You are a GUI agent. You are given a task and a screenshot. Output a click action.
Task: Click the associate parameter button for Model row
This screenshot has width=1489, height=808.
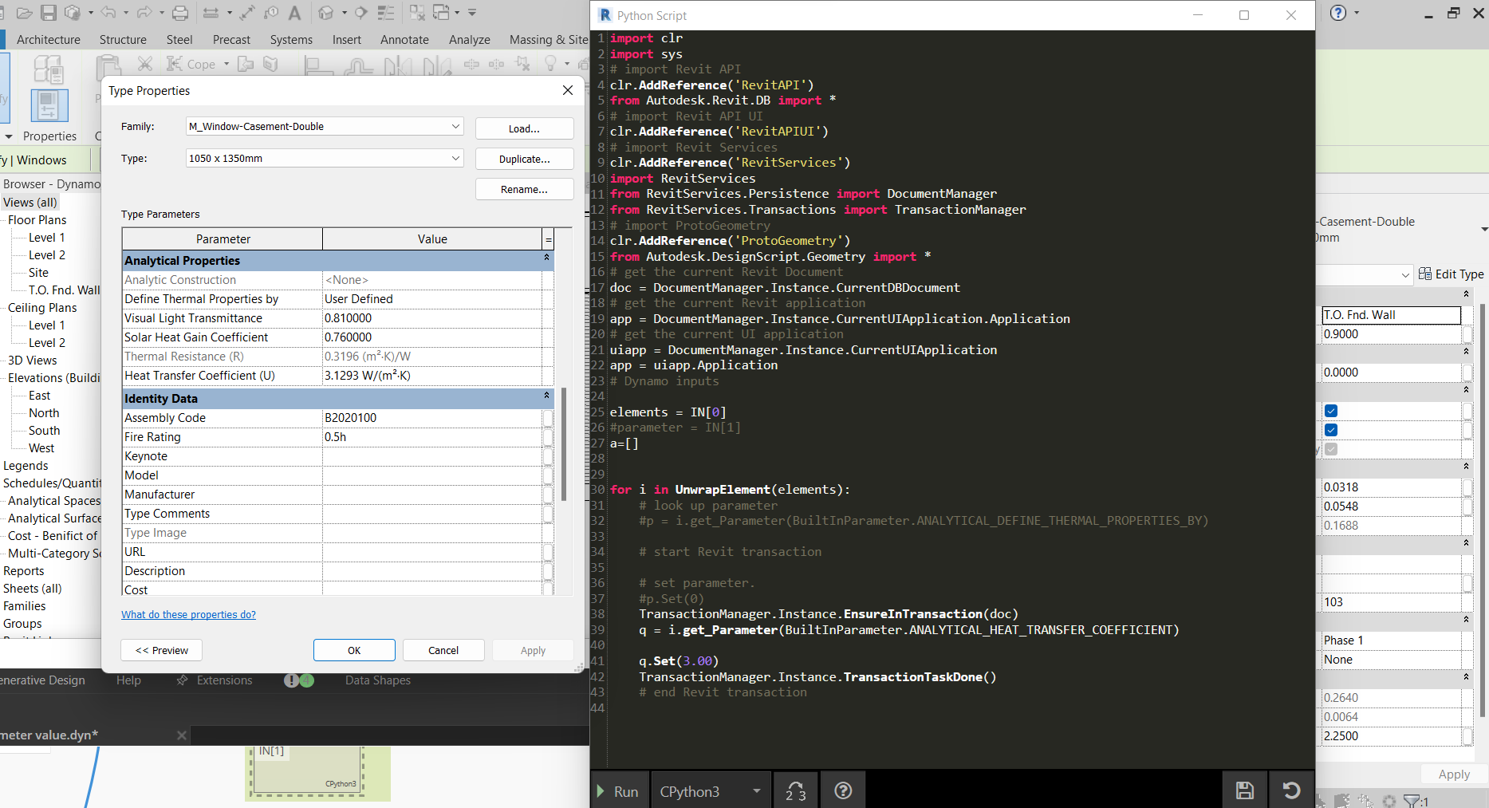tap(548, 475)
